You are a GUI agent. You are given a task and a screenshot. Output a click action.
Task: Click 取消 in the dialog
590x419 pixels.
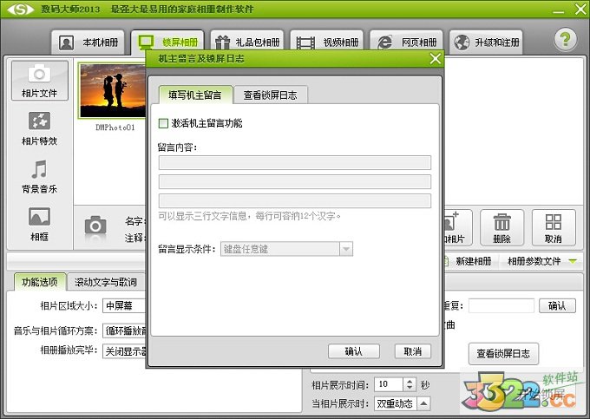pyautogui.click(x=413, y=351)
